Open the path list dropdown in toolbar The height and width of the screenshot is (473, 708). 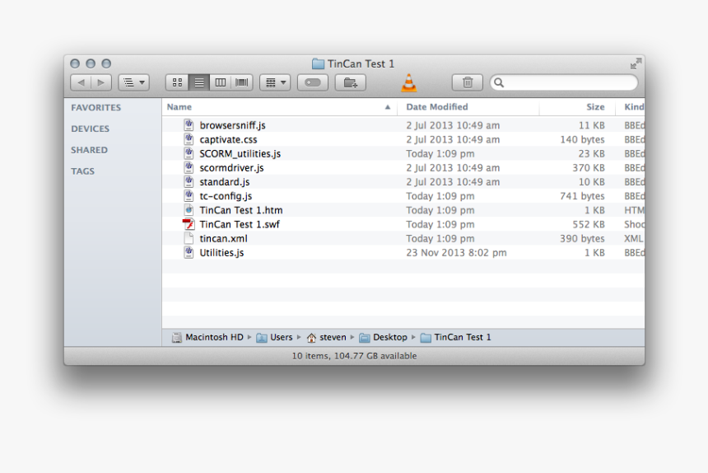(x=134, y=82)
